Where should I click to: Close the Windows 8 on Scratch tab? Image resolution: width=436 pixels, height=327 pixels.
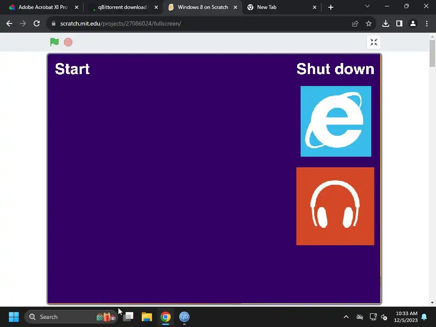(235, 7)
